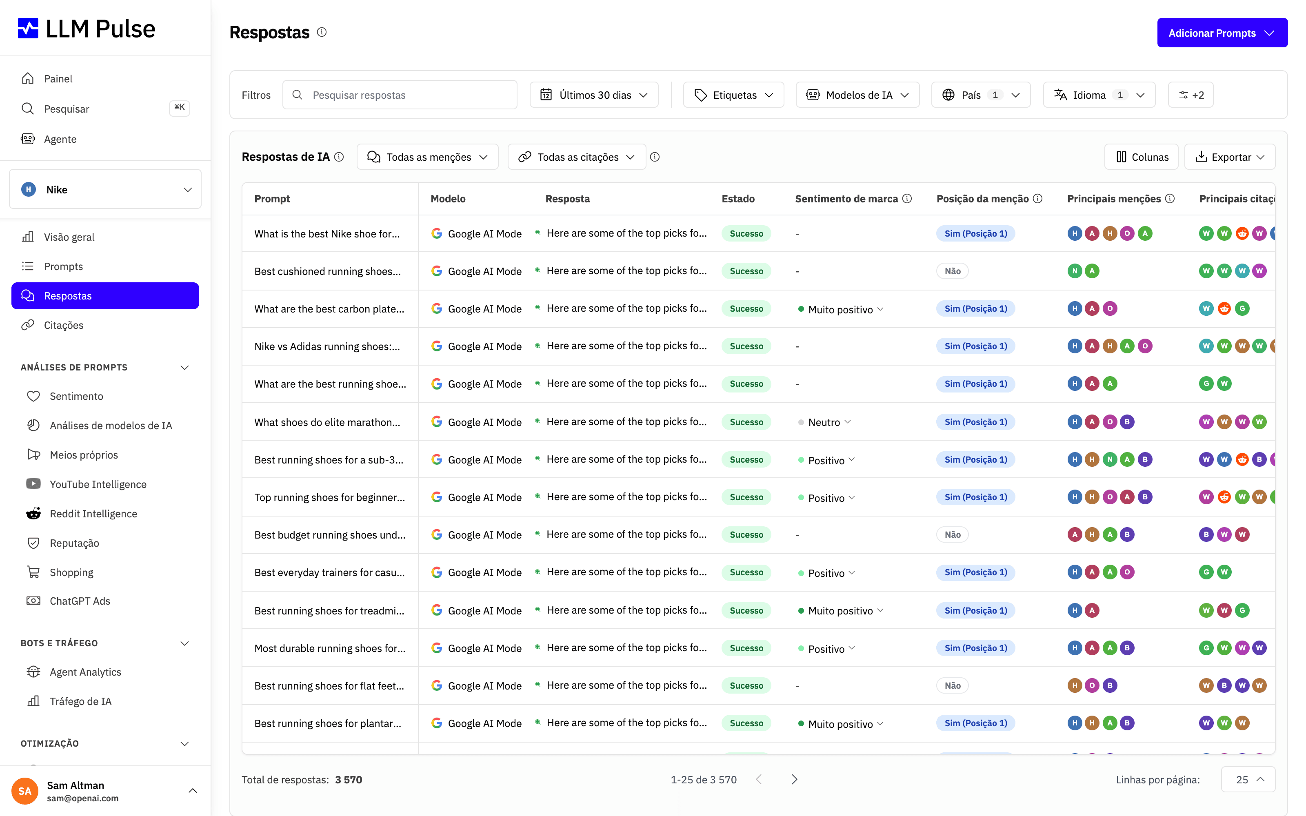
Task: Open the Reddit Intelligence section
Action: 93,513
